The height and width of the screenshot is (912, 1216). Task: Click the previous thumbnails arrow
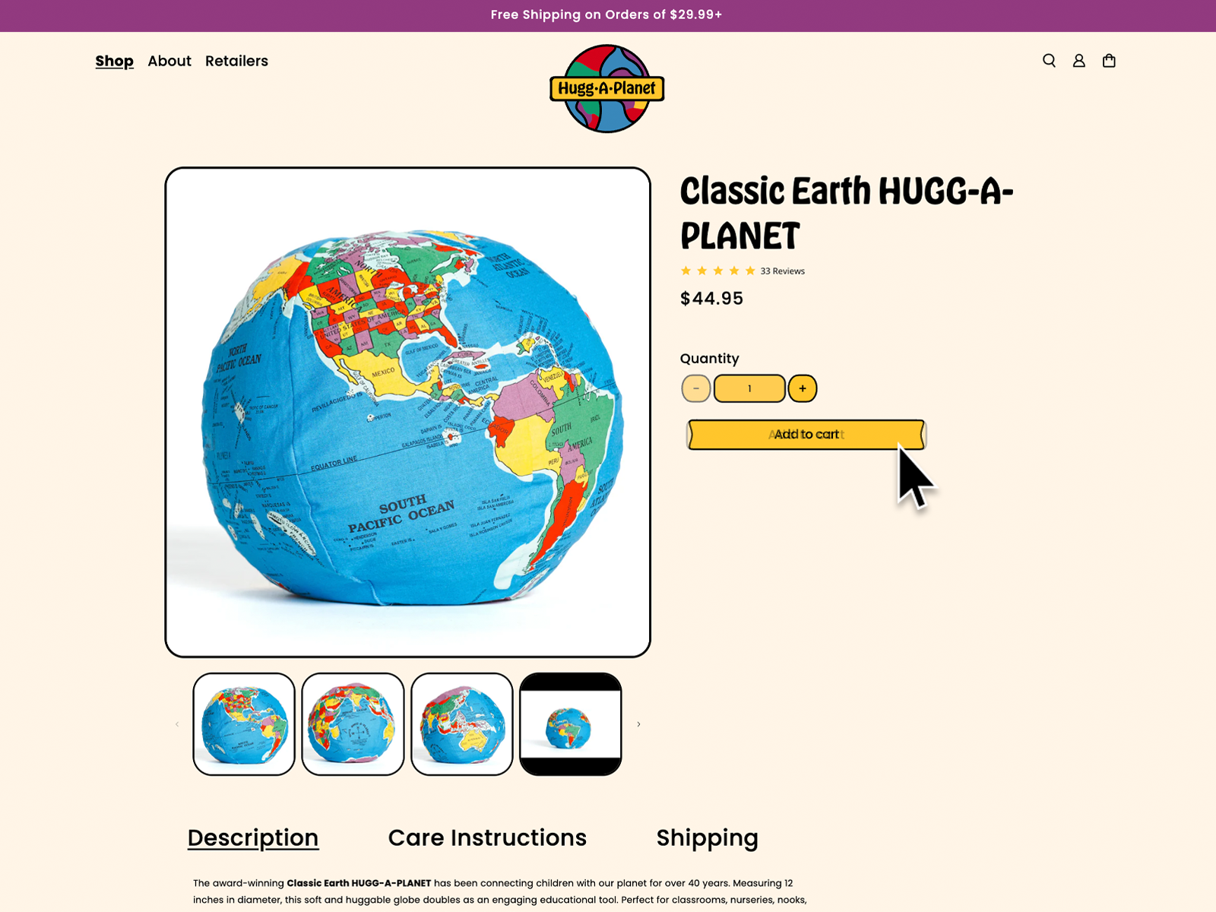coord(177,724)
